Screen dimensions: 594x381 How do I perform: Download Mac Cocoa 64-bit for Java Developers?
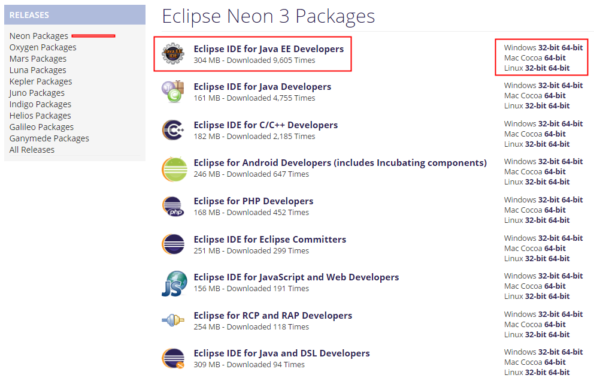click(554, 95)
